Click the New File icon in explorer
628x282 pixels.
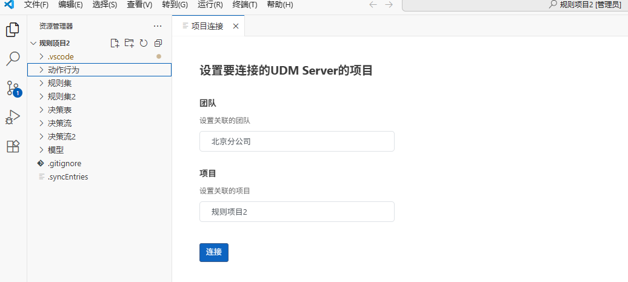tap(115, 43)
